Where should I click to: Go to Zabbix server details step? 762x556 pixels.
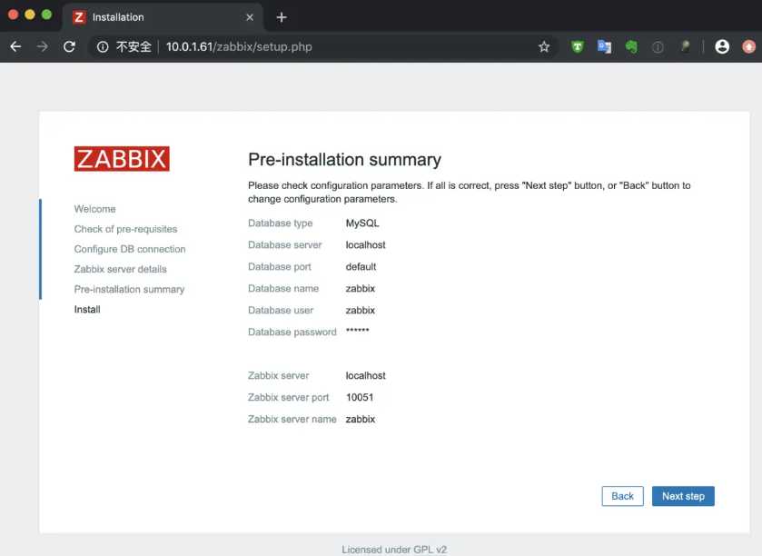tap(120, 269)
